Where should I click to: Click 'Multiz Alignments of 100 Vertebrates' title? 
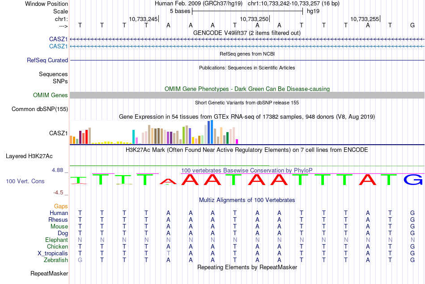pos(247,200)
